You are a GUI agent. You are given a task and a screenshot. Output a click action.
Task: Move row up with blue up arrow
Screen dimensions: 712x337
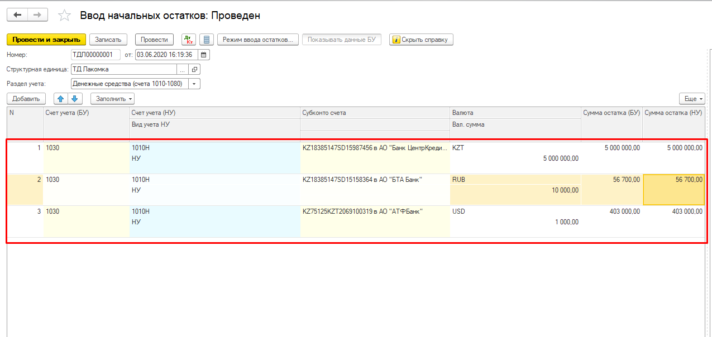click(61, 99)
